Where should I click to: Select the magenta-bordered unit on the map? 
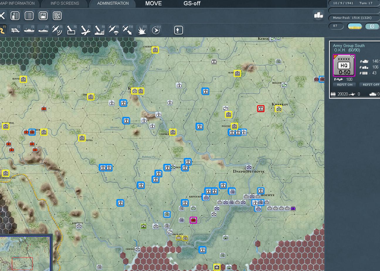193,220
